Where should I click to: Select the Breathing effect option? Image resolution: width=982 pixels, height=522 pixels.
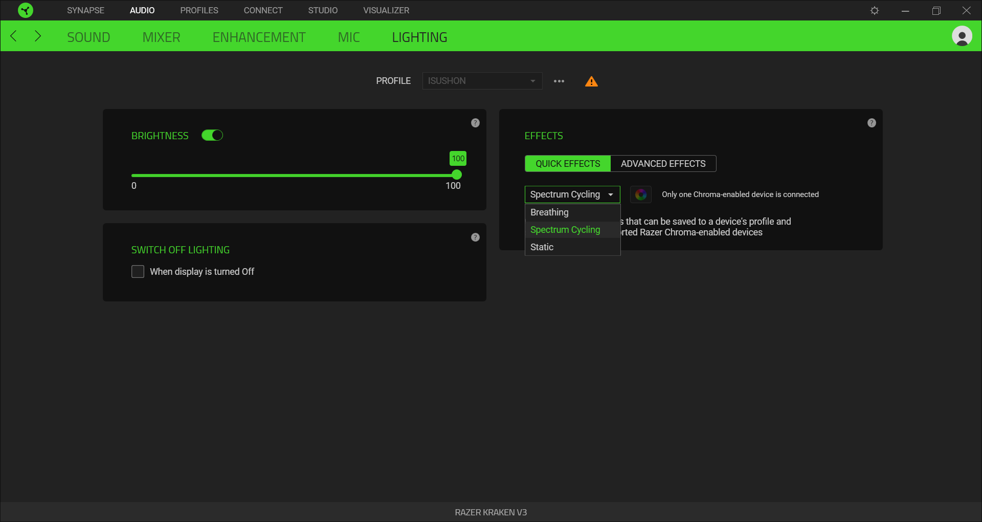572,212
